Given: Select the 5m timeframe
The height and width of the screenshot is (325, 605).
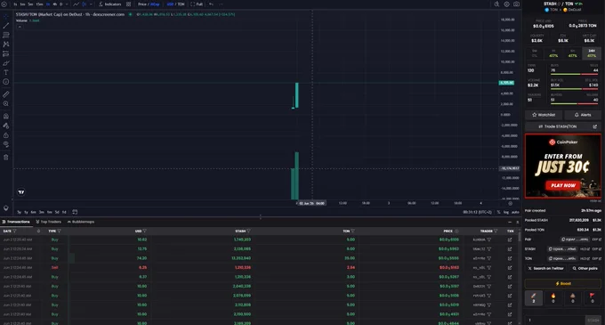Looking at the screenshot, I should click(x=30, y=4).
